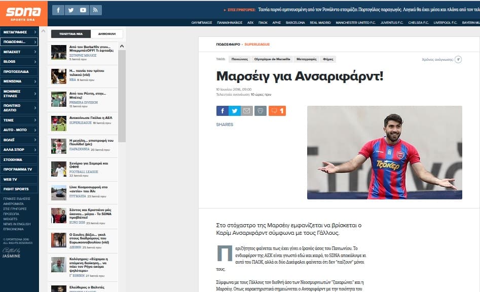The width and height of the screenshot is (480, 292).
Task: Go to REAL MADRID team page
Action: coord(320,23)
